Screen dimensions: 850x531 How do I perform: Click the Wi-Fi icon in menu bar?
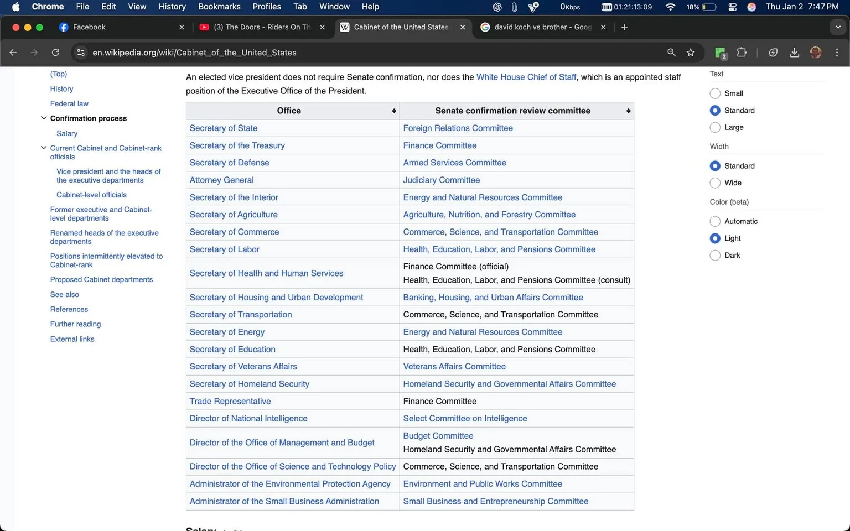670,7
